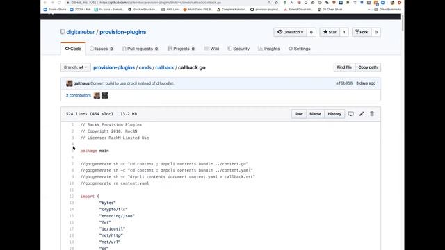Reload the GitHub page

click(59, 3)
